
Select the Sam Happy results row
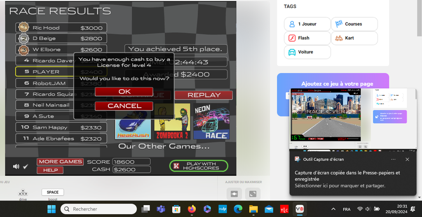point(61,127)
